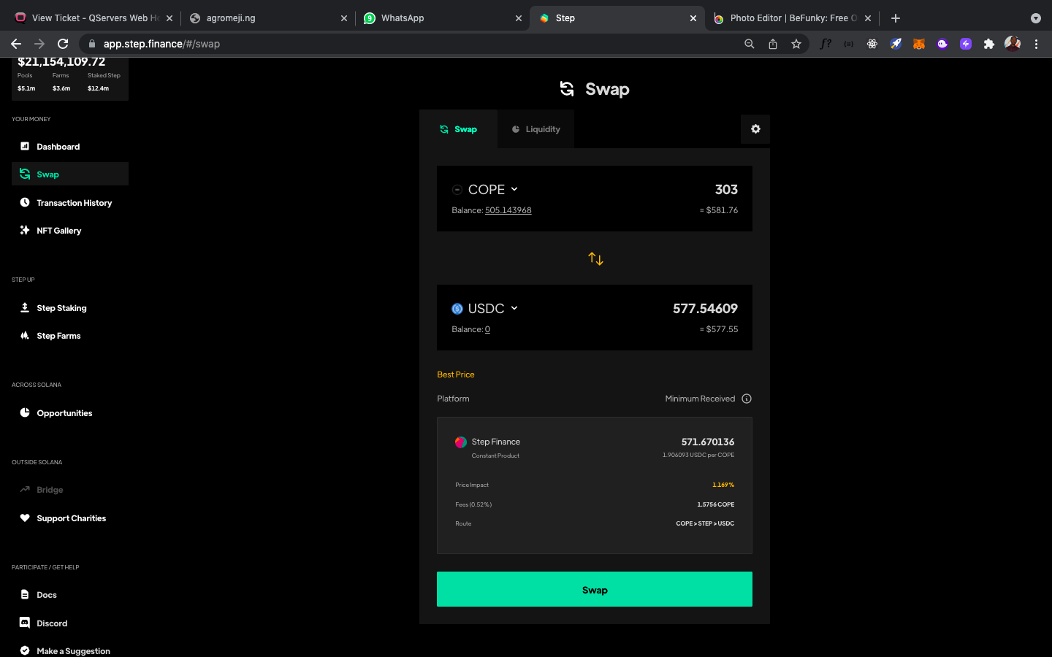Image resolution: width=1052 pixels, height=657 pixels.
Task: Close the agromeji.ng tab
Action: (x=344, y=18)
